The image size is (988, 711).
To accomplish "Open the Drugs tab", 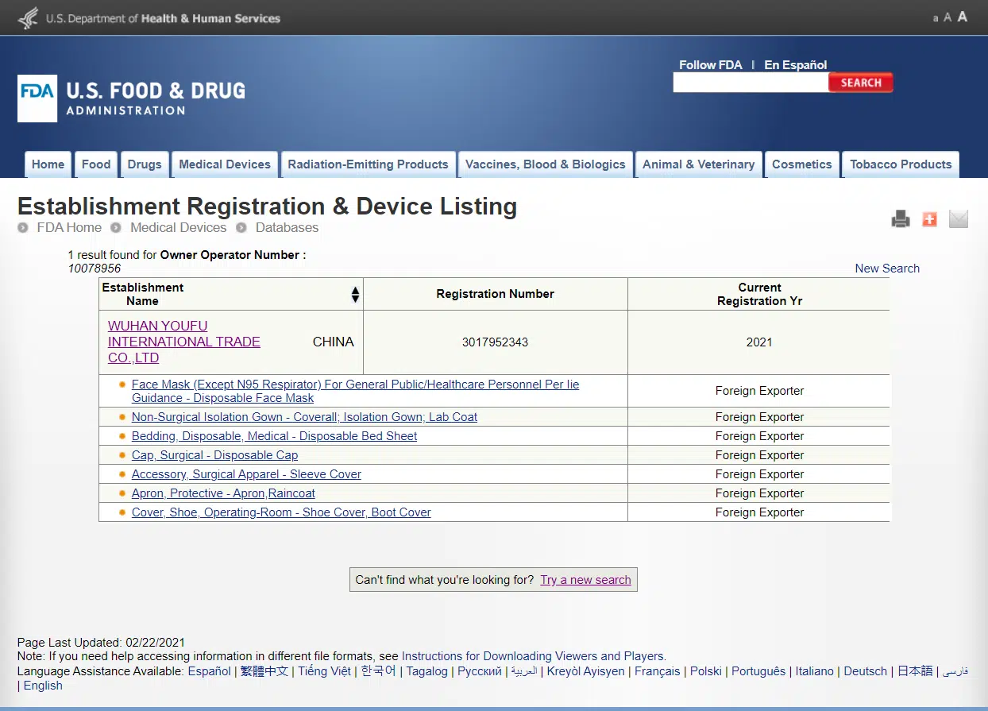I will (145, 164).
